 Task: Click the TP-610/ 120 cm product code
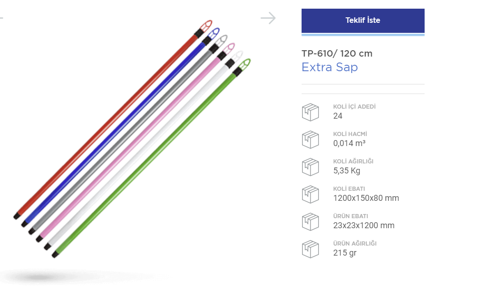[337, 53]
